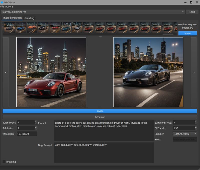Open the Euler Ancestral sampler dropdown
Screen dimensions: 200x170
pyautogui.click(x=185, y=134)
